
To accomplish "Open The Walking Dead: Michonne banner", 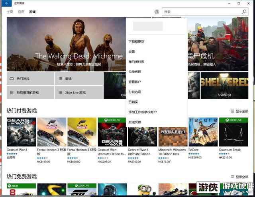I will pyautogui.click(x=67, y=44).
